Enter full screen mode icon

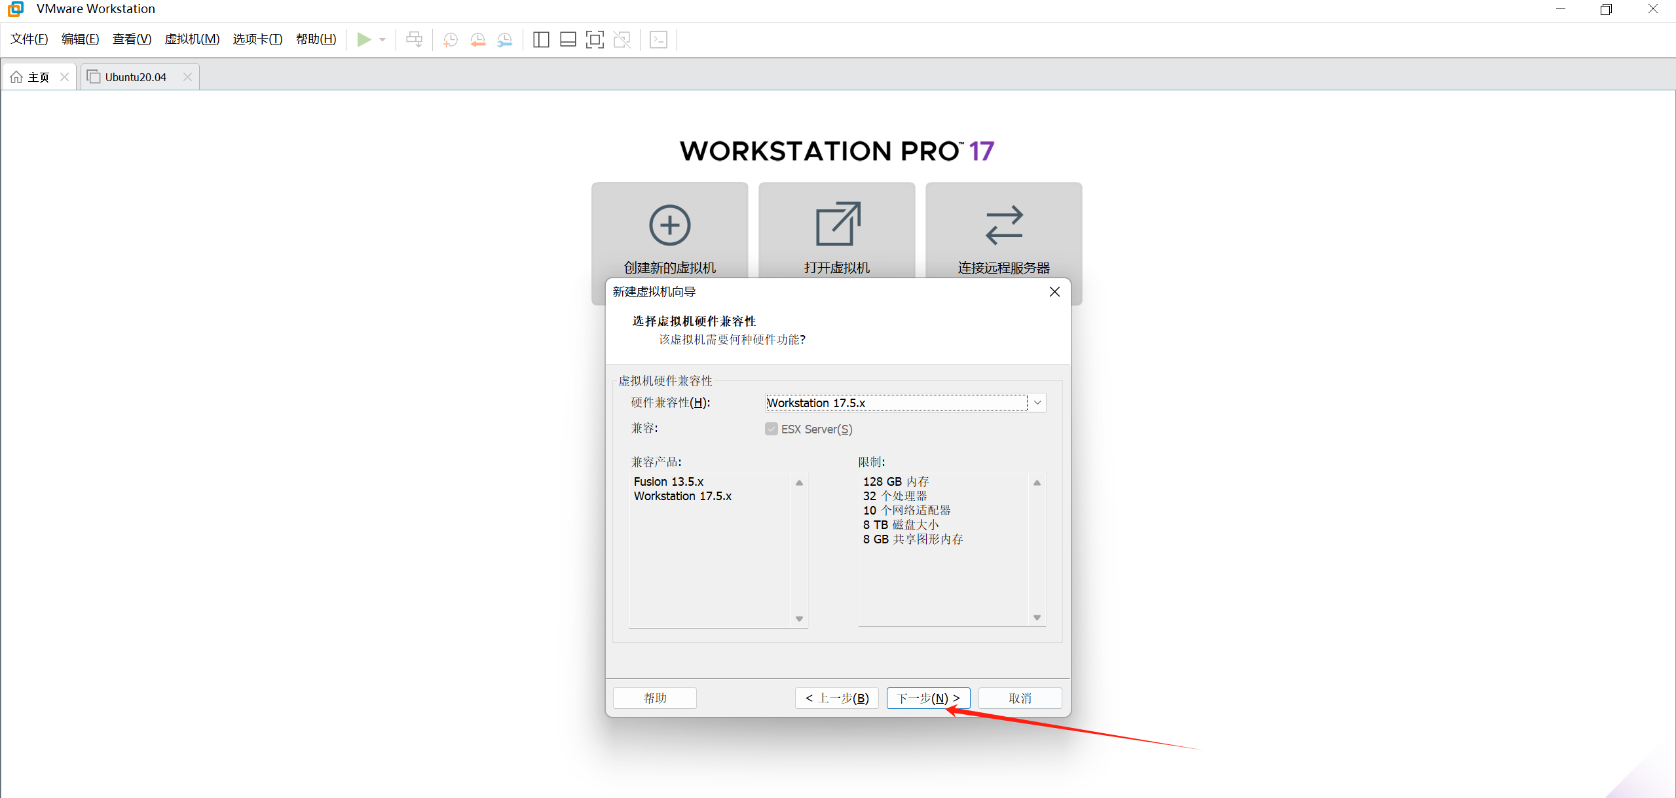[595, 40]
